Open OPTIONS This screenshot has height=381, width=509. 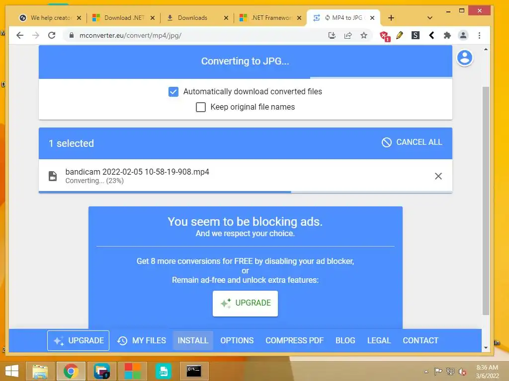pyautogui.click(x=237, y=340)
